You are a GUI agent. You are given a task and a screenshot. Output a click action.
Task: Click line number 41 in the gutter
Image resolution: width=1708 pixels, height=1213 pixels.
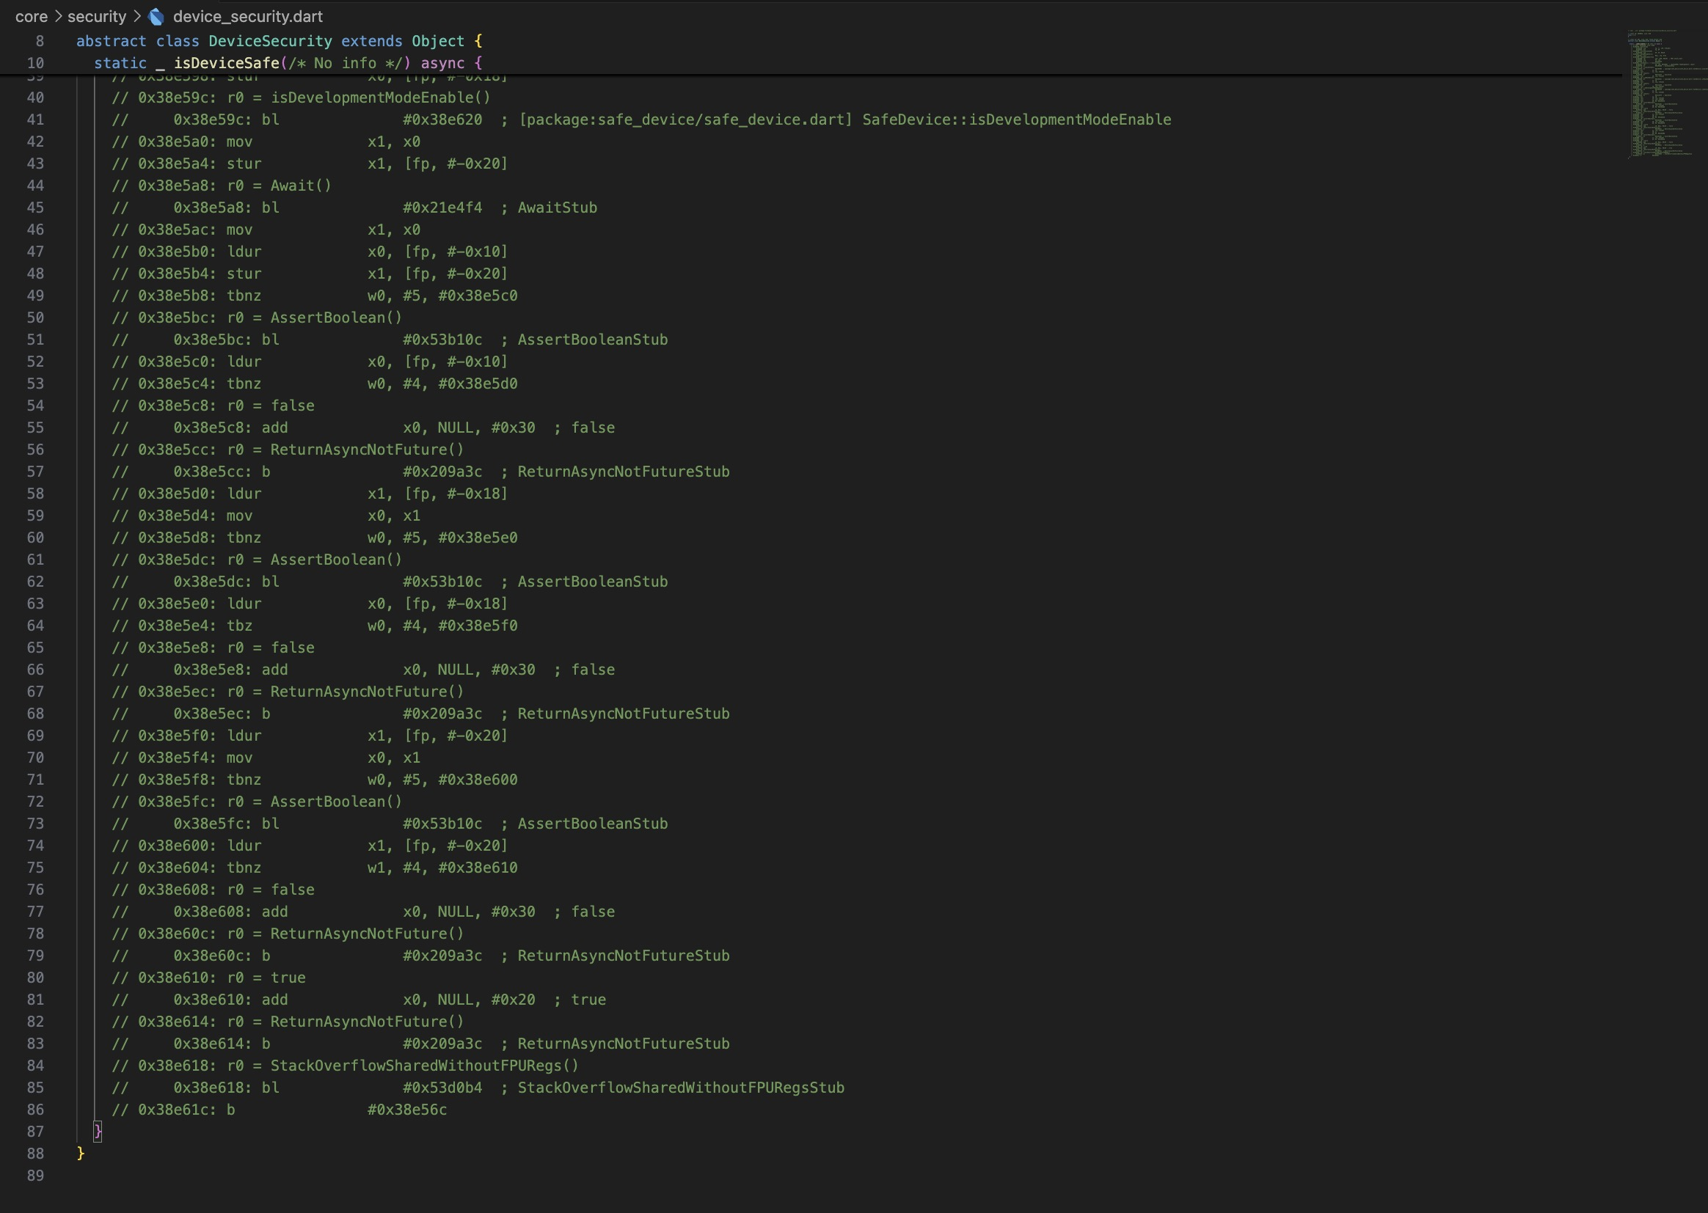coord(35,120)
